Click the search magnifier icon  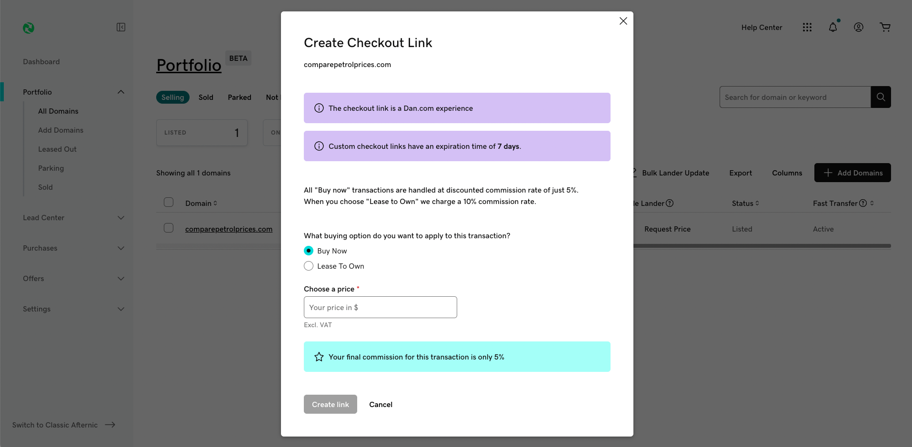click(880, 97)
